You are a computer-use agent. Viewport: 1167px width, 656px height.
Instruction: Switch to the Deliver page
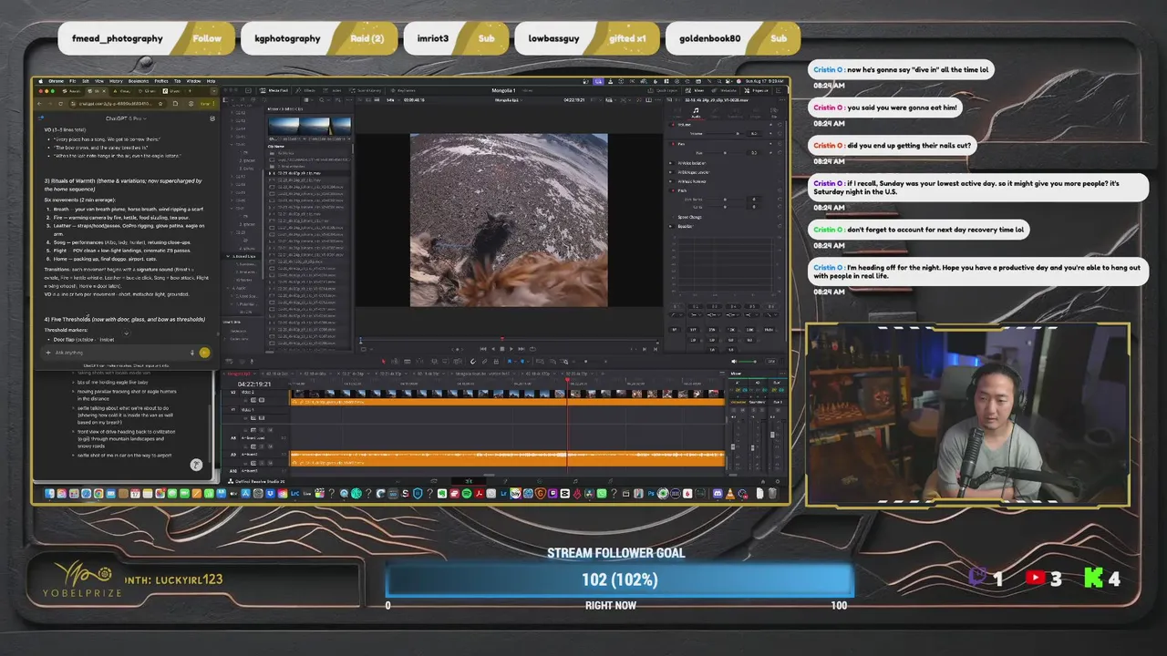(611, 480)
